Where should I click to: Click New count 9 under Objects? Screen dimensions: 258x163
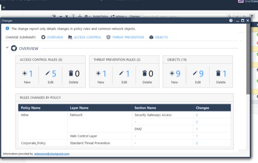pos(178,74)
